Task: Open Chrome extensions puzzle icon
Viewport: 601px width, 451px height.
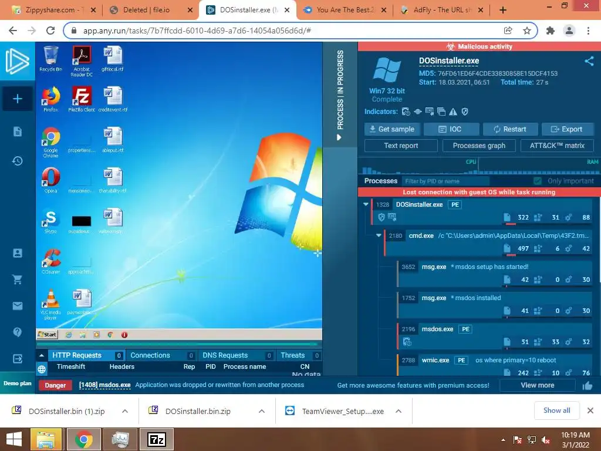Action: [x=551, y=31]
